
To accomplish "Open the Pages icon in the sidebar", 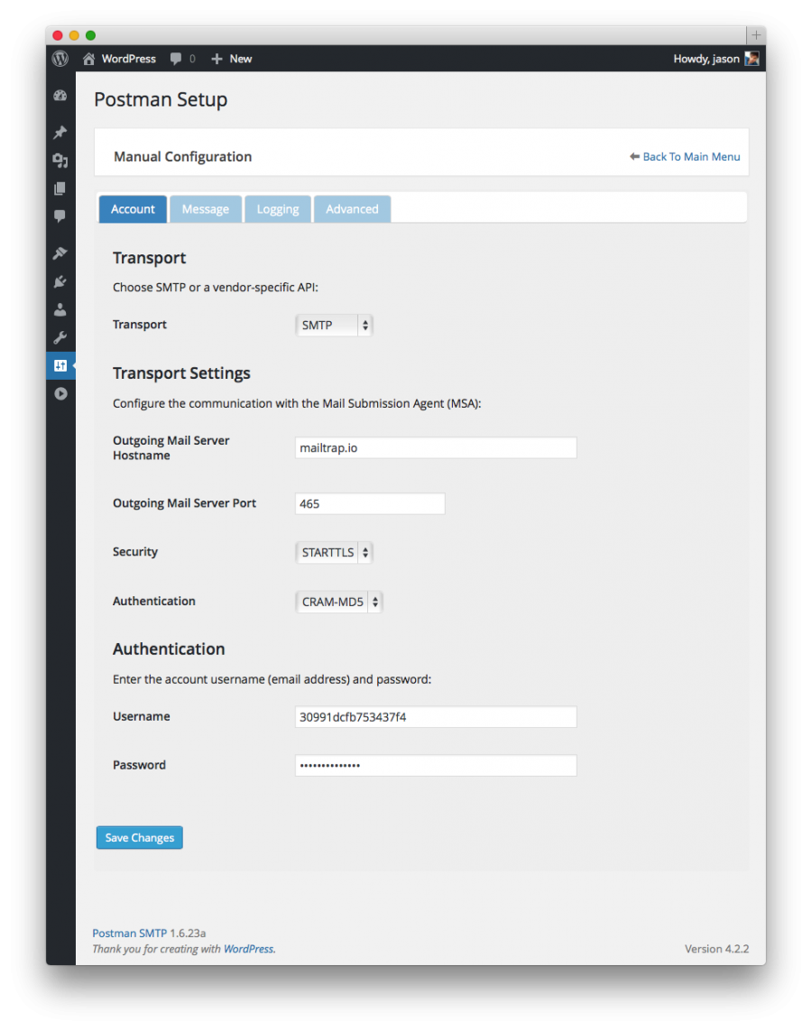I will pos(60,188).
